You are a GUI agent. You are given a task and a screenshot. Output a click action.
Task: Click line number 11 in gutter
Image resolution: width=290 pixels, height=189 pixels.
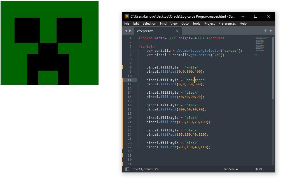tap(129, 80)
